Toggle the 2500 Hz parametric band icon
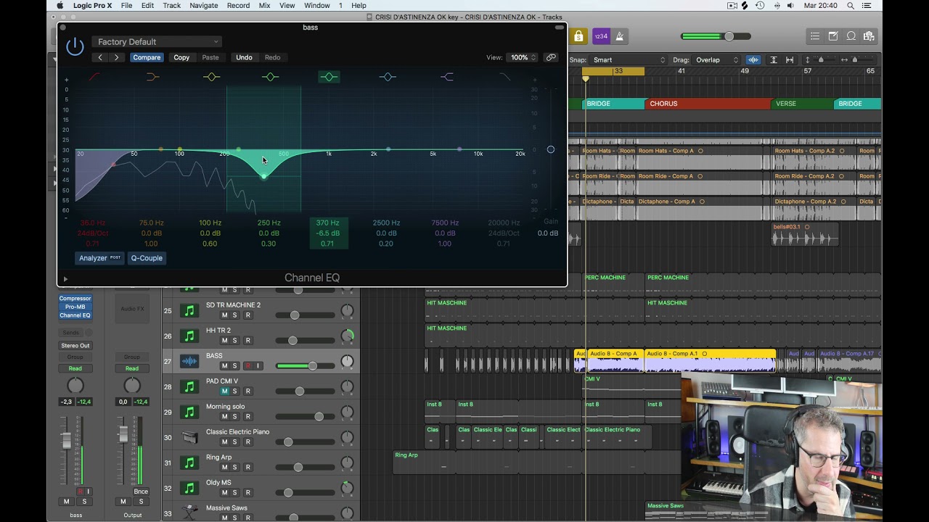The image size is (929, 522). click(388, 77)
